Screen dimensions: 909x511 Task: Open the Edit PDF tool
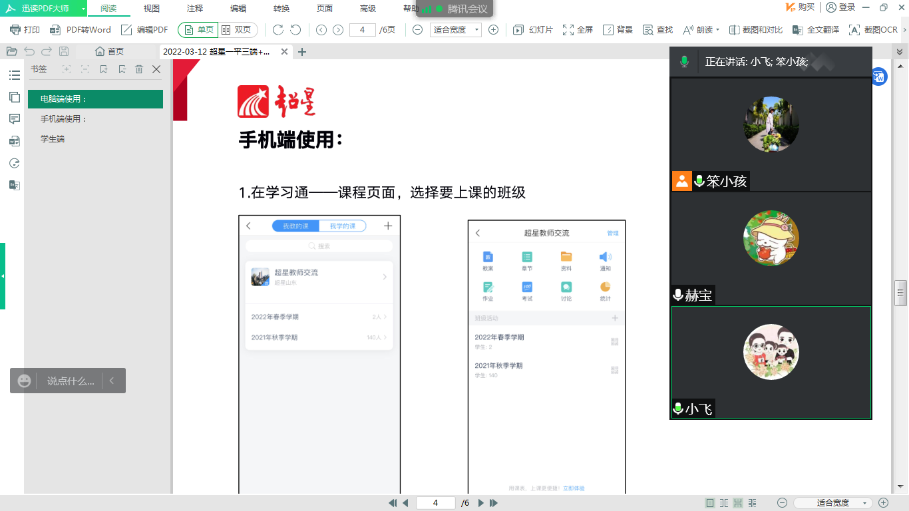[x=144, y=30]
